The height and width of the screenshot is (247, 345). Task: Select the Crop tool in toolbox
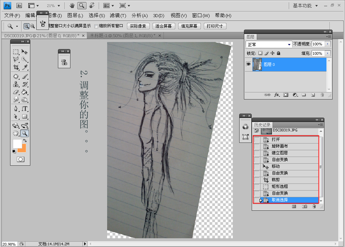(x=16, y=68)
